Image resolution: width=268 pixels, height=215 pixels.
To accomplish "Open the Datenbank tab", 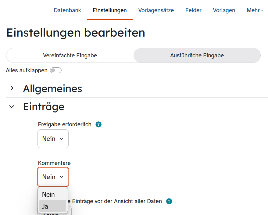I will point(67,10).
